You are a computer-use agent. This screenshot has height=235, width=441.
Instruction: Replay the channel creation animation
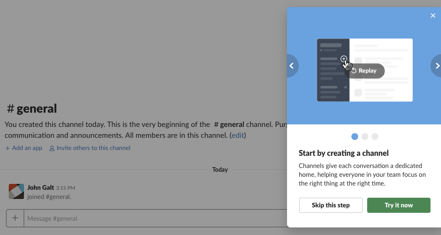coord(365,71)
